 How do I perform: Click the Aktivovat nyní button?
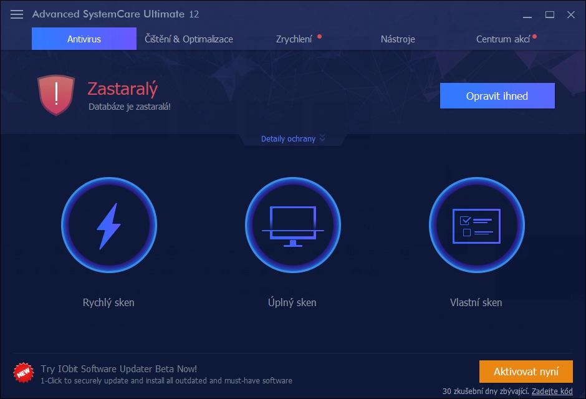(526, 372)
